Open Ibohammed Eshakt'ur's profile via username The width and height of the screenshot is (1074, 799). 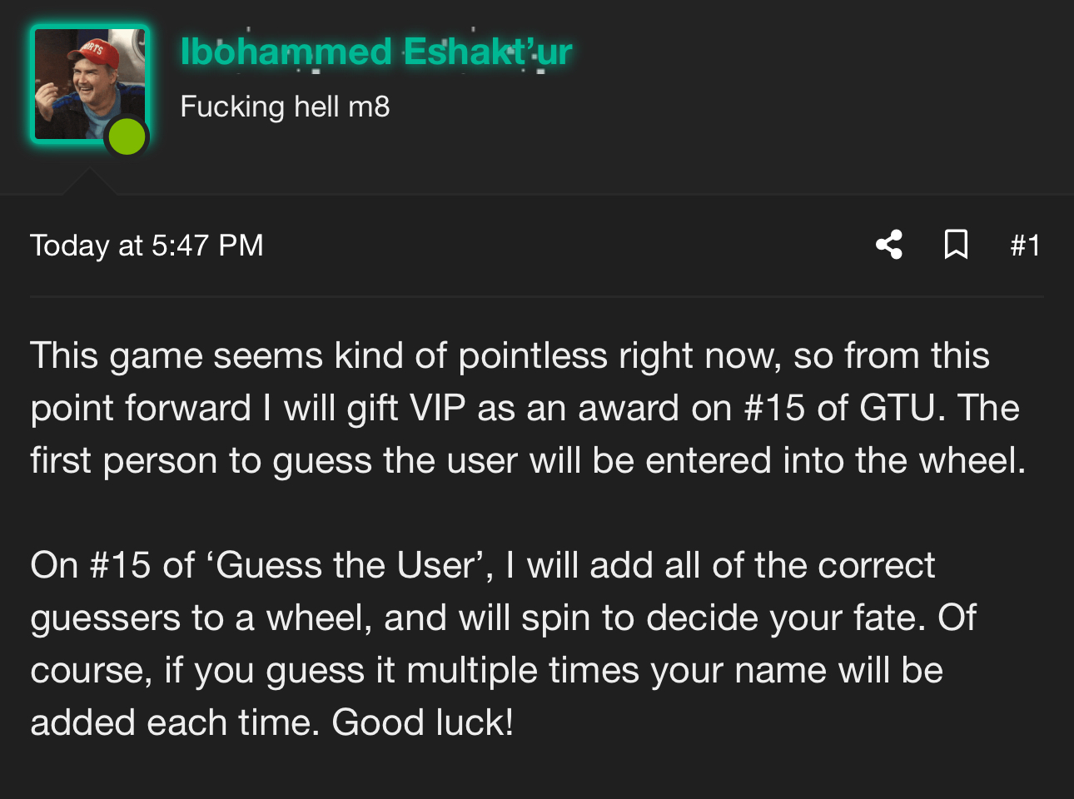[x=376, y=52]
